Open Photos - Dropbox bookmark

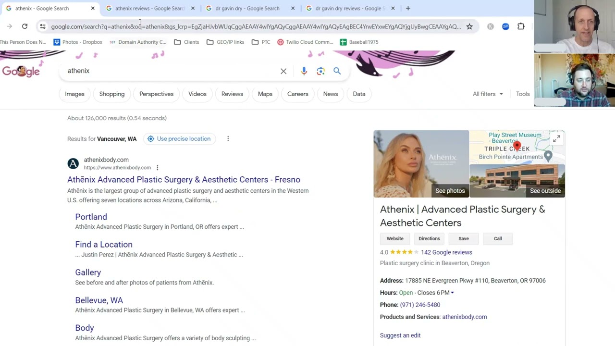click(77, 42)
